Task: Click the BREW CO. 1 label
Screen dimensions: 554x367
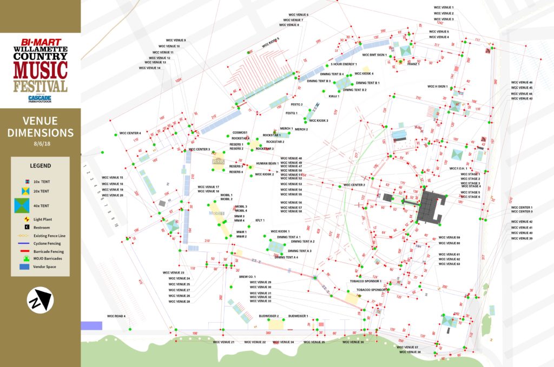Action: coord(247,276)
